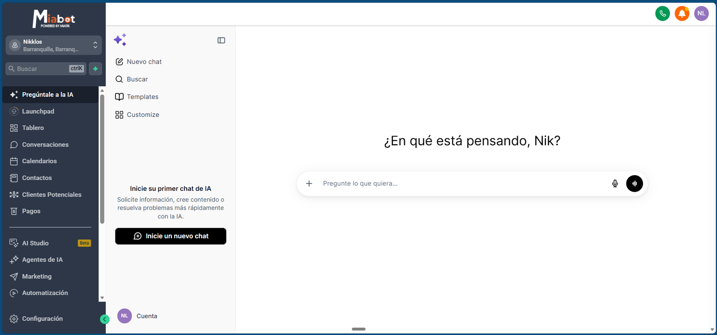Click the Customize grid icon
Image resolution: width=717 pixels, height=335 pixels.
pyautogui.click(x=119, y=115)
